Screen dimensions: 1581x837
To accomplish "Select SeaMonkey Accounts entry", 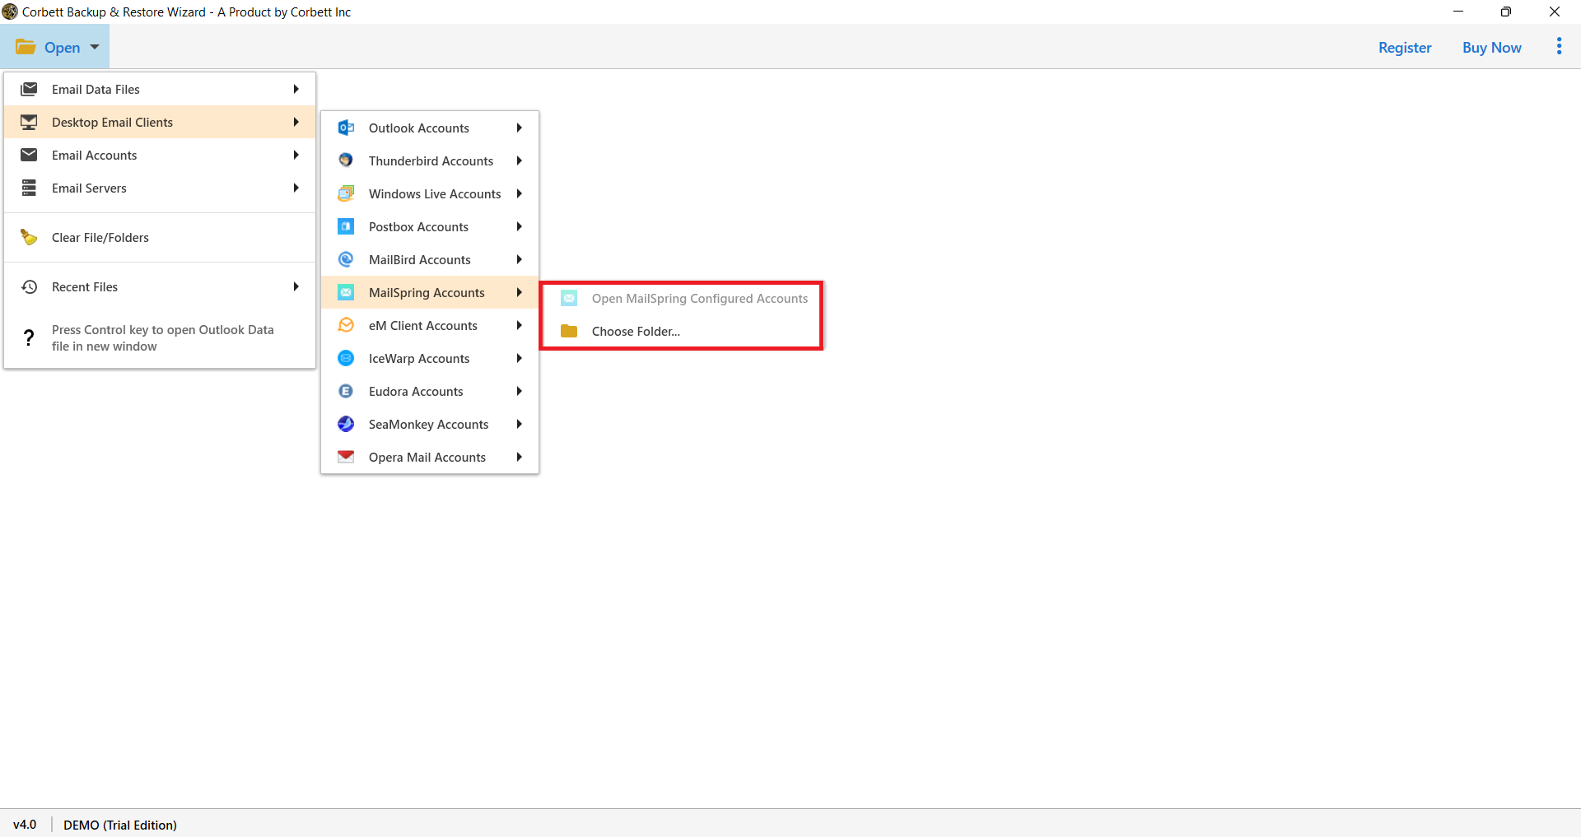I will [x=430, y=424].
